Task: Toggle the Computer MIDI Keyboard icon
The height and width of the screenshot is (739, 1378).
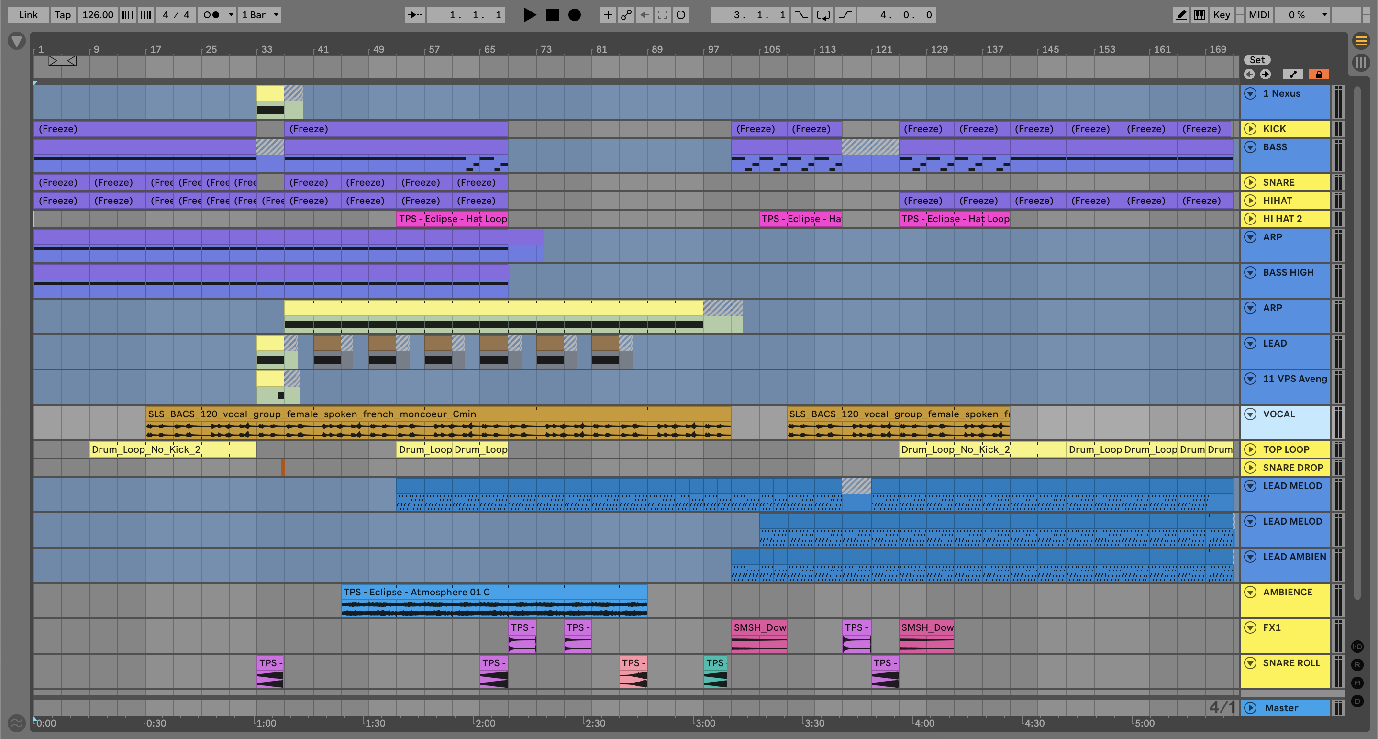Action: coord(1200,15)
